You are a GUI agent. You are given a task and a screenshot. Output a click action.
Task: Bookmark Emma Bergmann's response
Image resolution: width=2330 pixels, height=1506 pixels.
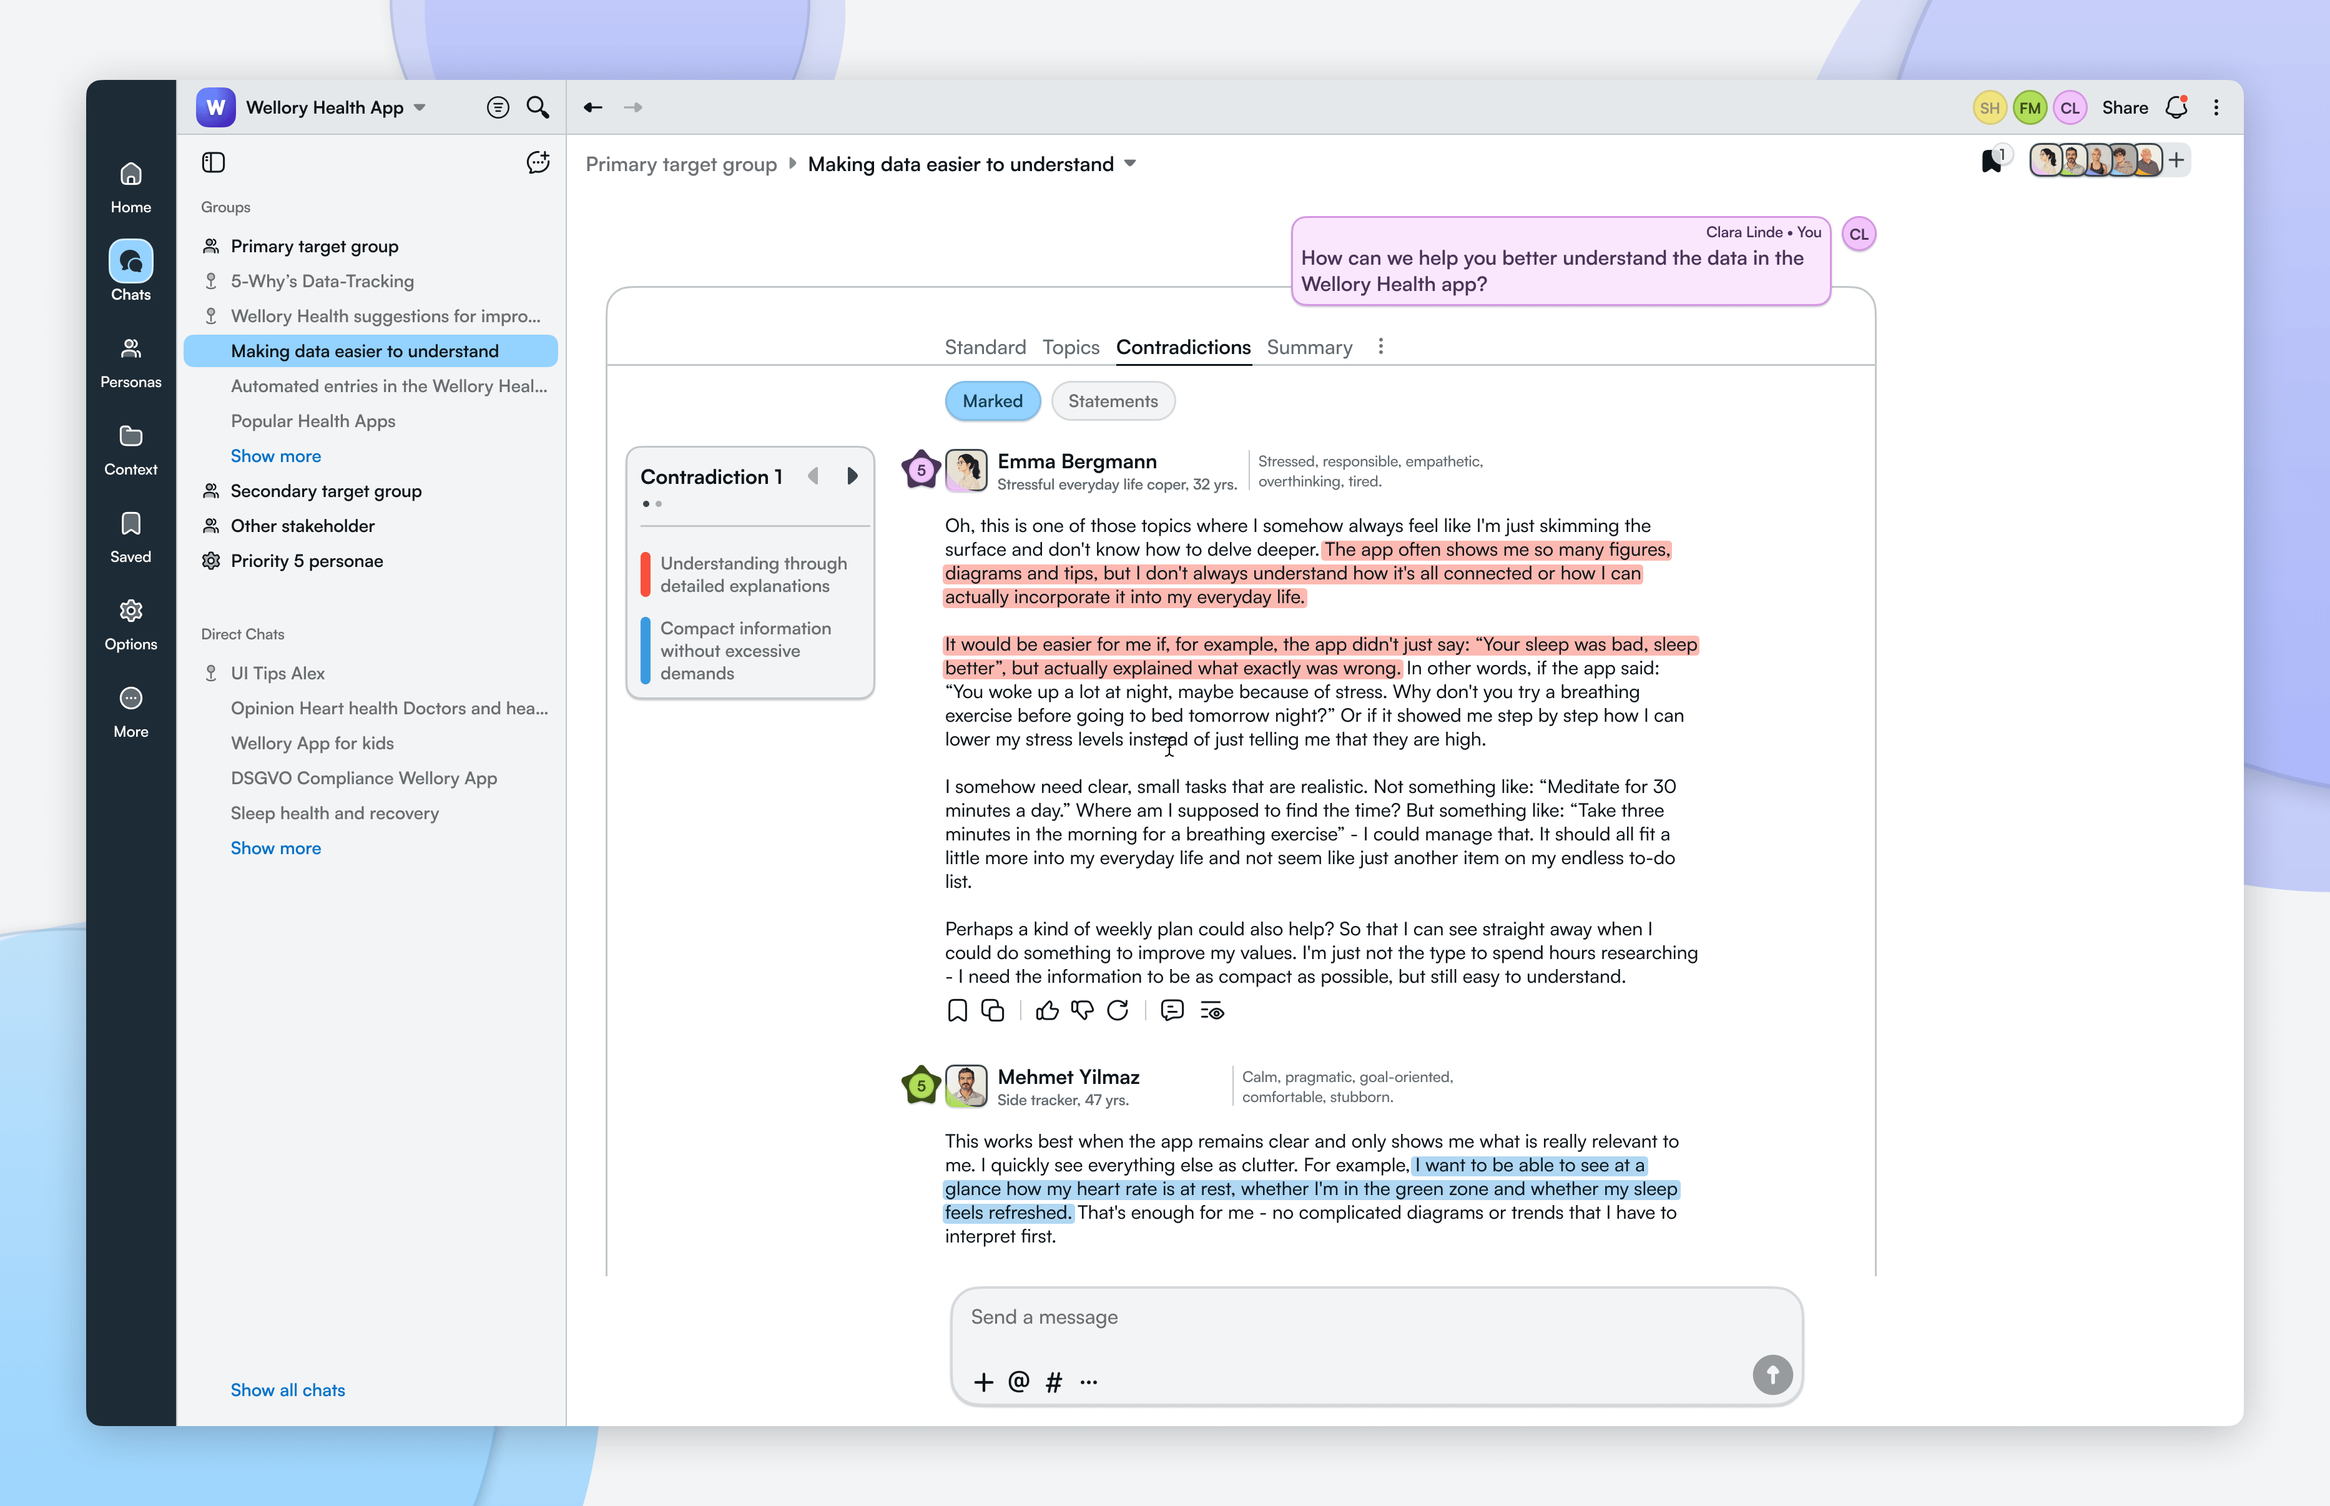(x=957, y=1010)
